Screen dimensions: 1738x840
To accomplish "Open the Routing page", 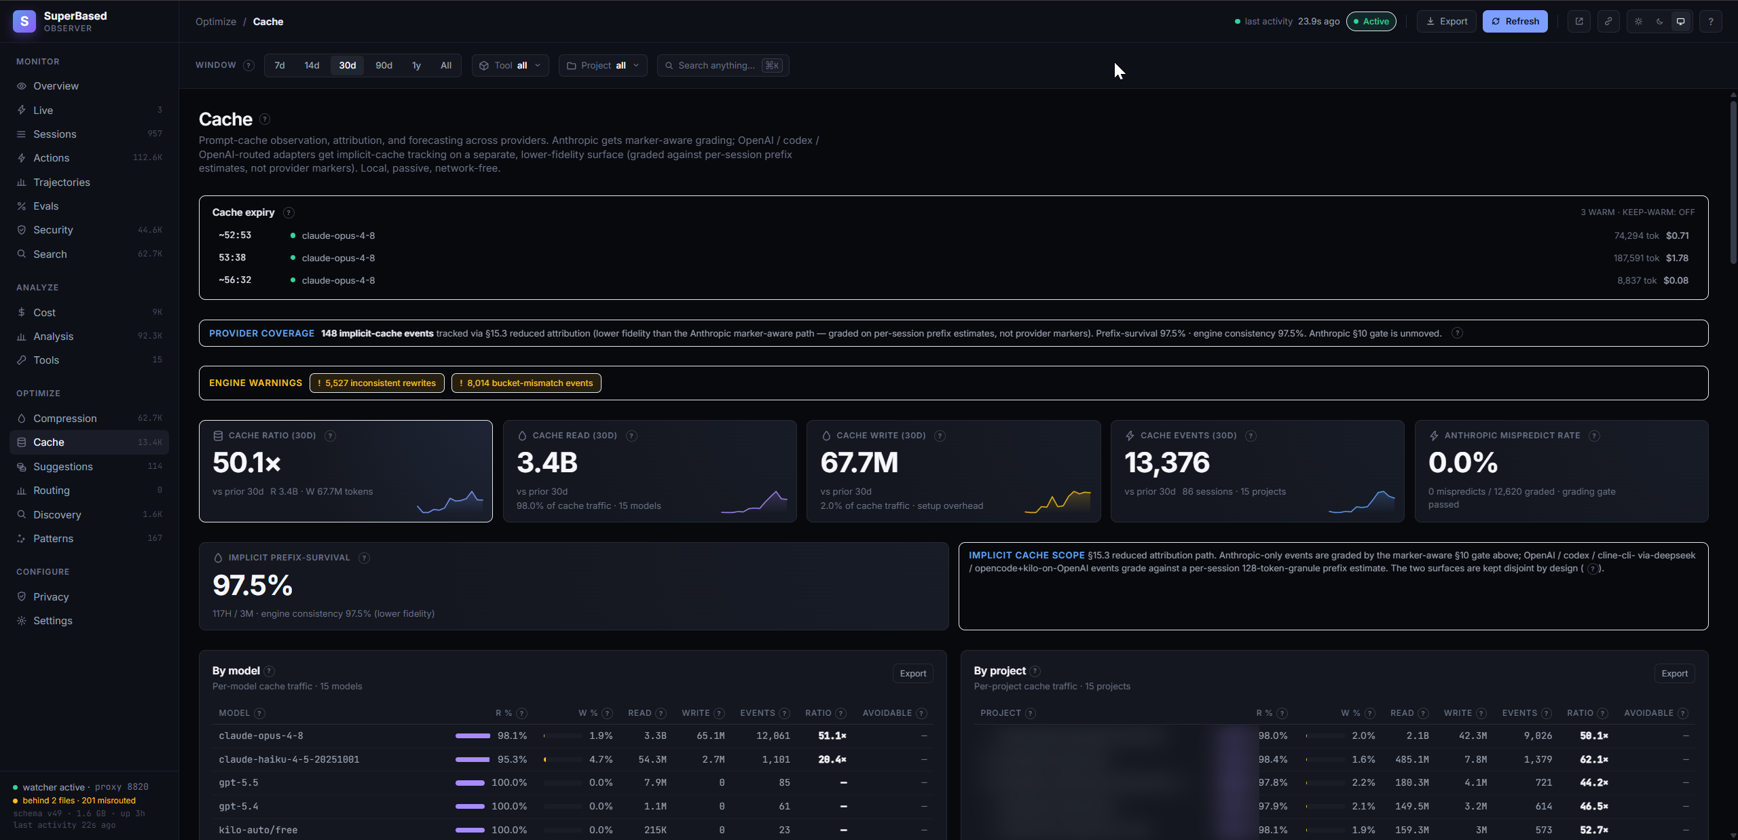I will pyautogui.click(x=89, y=491).
